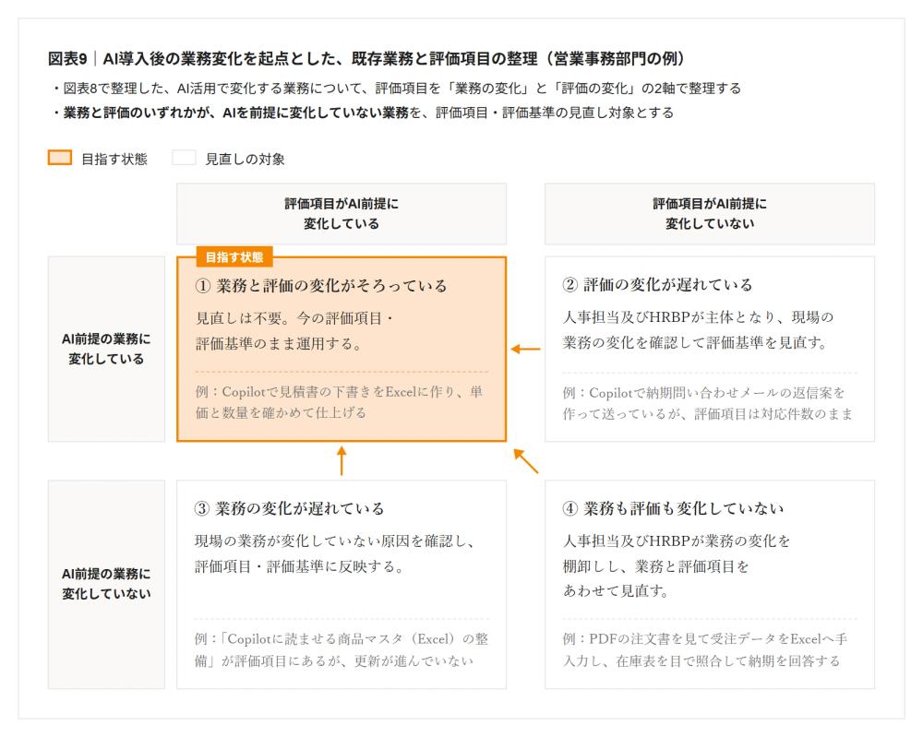Select column header 評価項目がAI前提に変化している
The width and height of the screenshot is (923, 737).
[342, 213]
